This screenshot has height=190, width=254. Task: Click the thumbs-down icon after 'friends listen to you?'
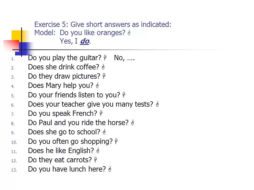124,95
